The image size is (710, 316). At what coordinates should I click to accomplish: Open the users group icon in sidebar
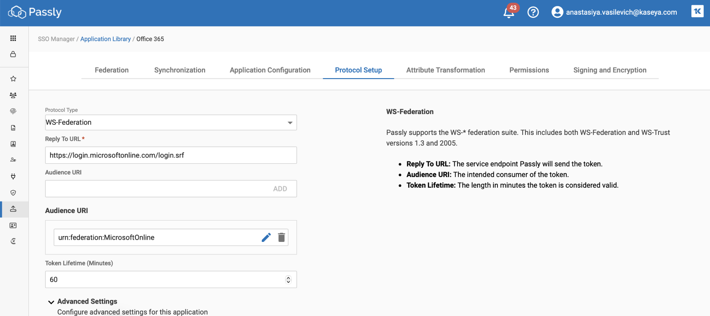13,95
